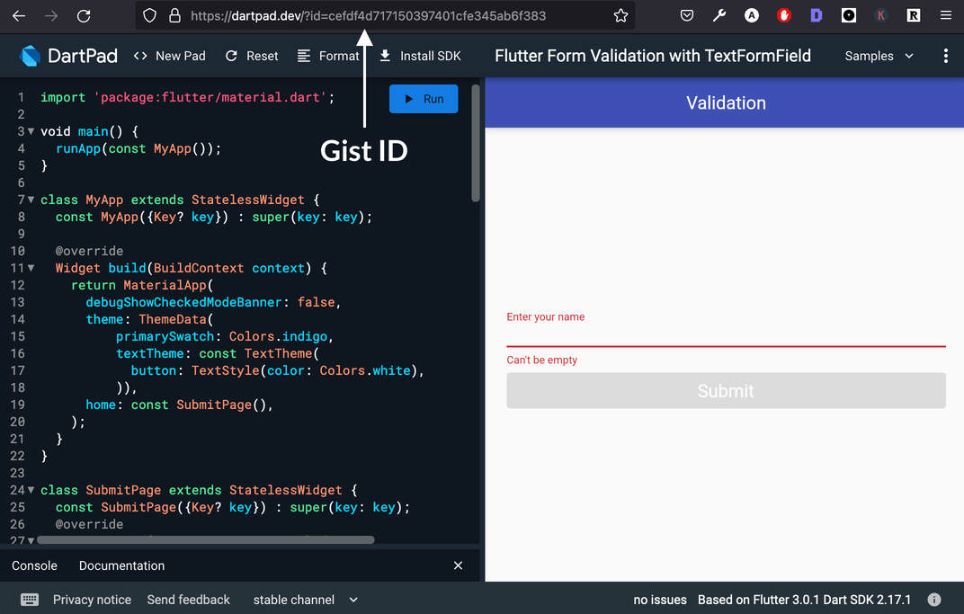Screen dimensions: 964x614
Task: Open the three-dot more options menu
Action: click(x=945, y=56)
